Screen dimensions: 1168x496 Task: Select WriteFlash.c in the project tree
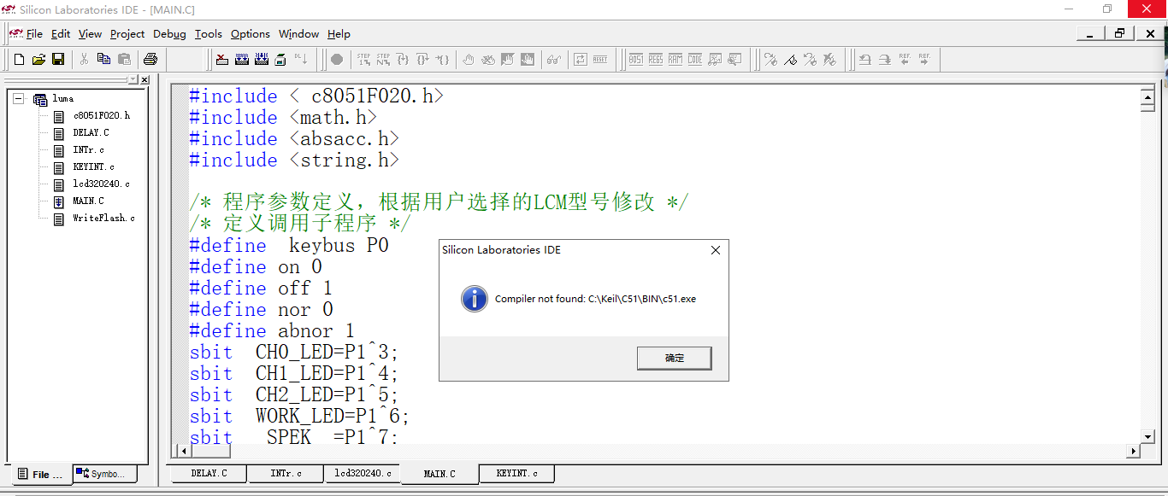103,218
